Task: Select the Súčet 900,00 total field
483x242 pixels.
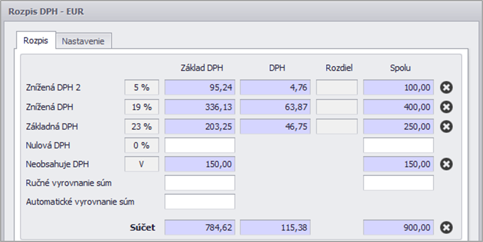Action: [x=399, y=228]
